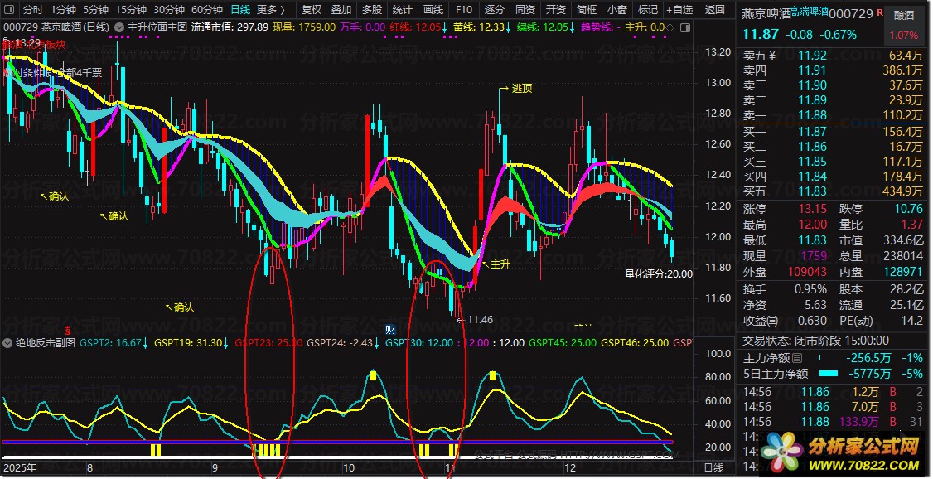Click the 流通市值 297.89 readout
The width and height of the screenshot is (933, 479).
click(x=229, y=27)
